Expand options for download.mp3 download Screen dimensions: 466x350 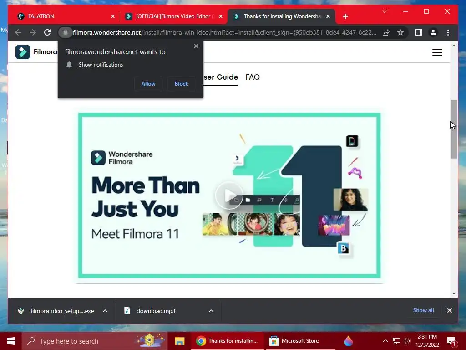(211, 311)
